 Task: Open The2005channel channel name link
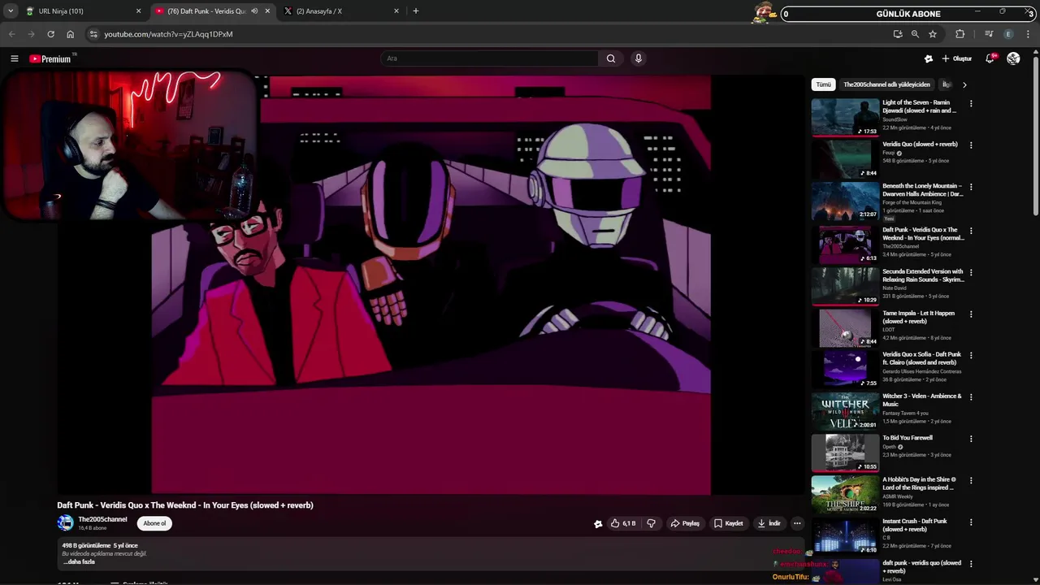(x=102, y=519)
